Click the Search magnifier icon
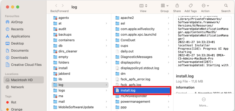 pyautogui.click(x=226, y=6)
